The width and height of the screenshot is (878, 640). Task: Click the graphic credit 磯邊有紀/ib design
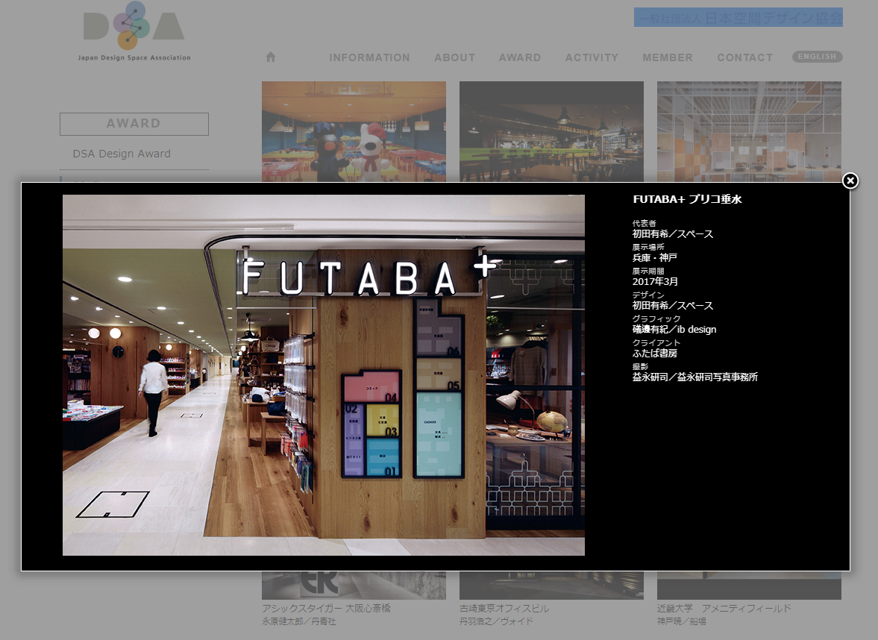click(x=674, y=329)
